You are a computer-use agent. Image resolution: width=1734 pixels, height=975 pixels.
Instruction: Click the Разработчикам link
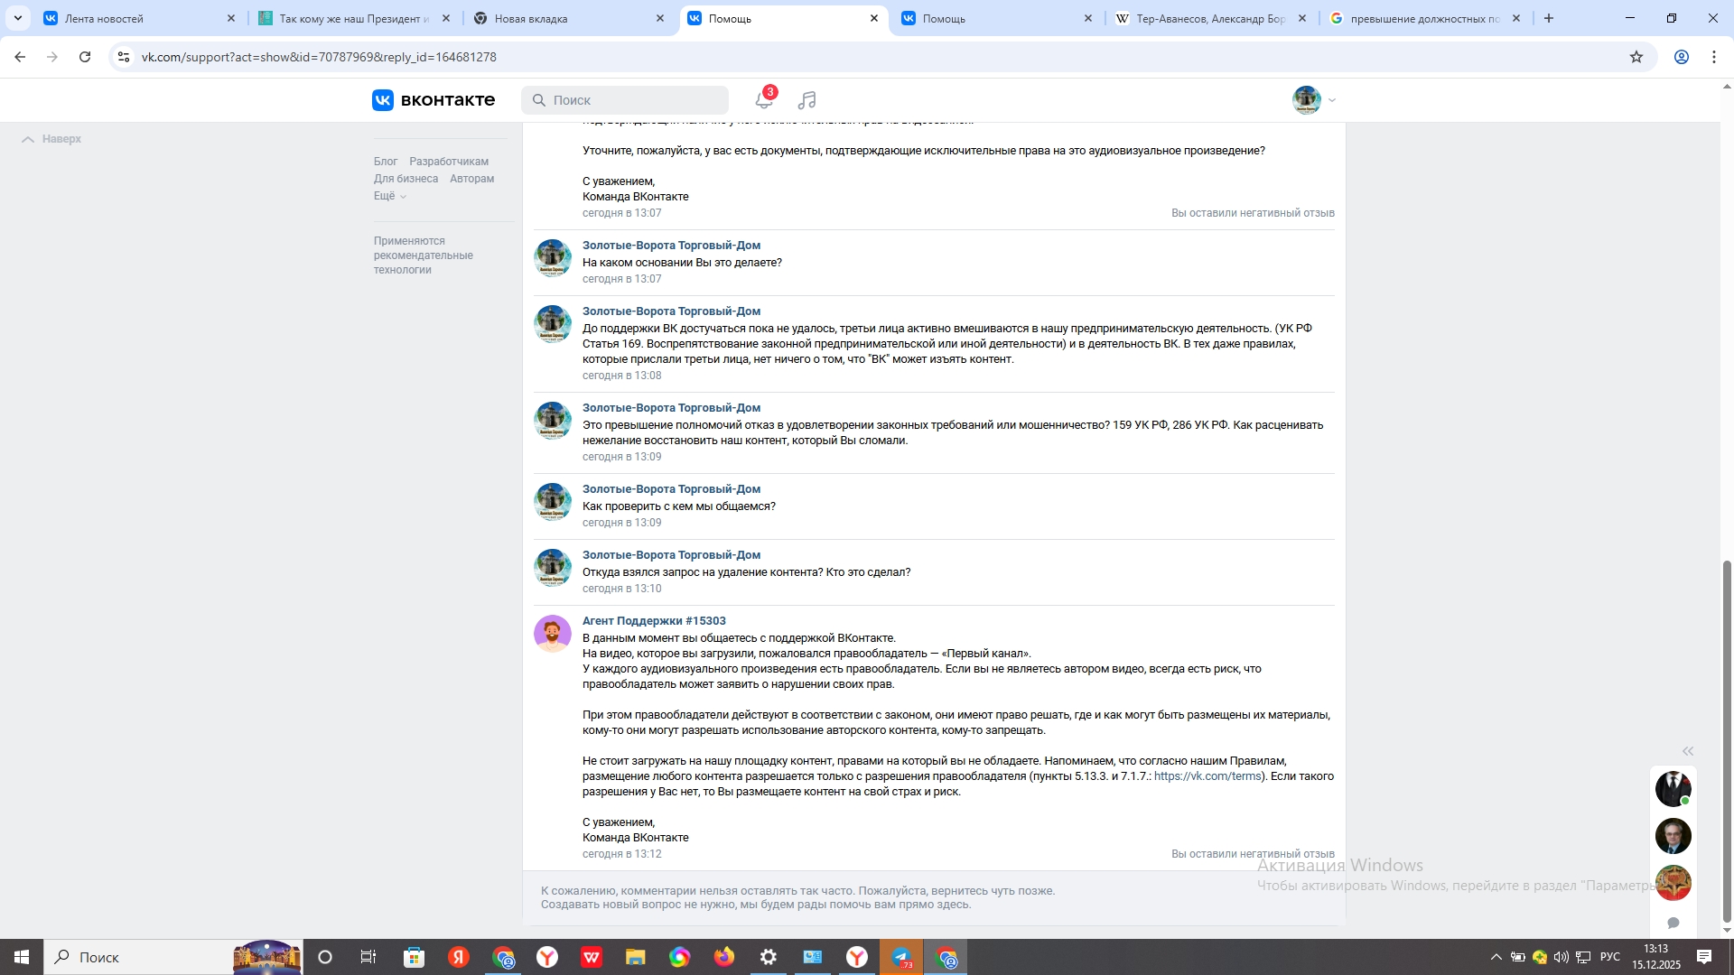click(x=448, y=162)
